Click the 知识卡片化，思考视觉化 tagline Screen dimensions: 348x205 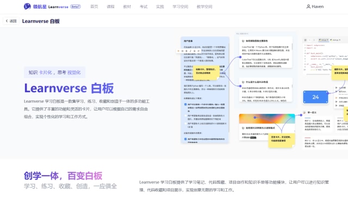[54, 72]
